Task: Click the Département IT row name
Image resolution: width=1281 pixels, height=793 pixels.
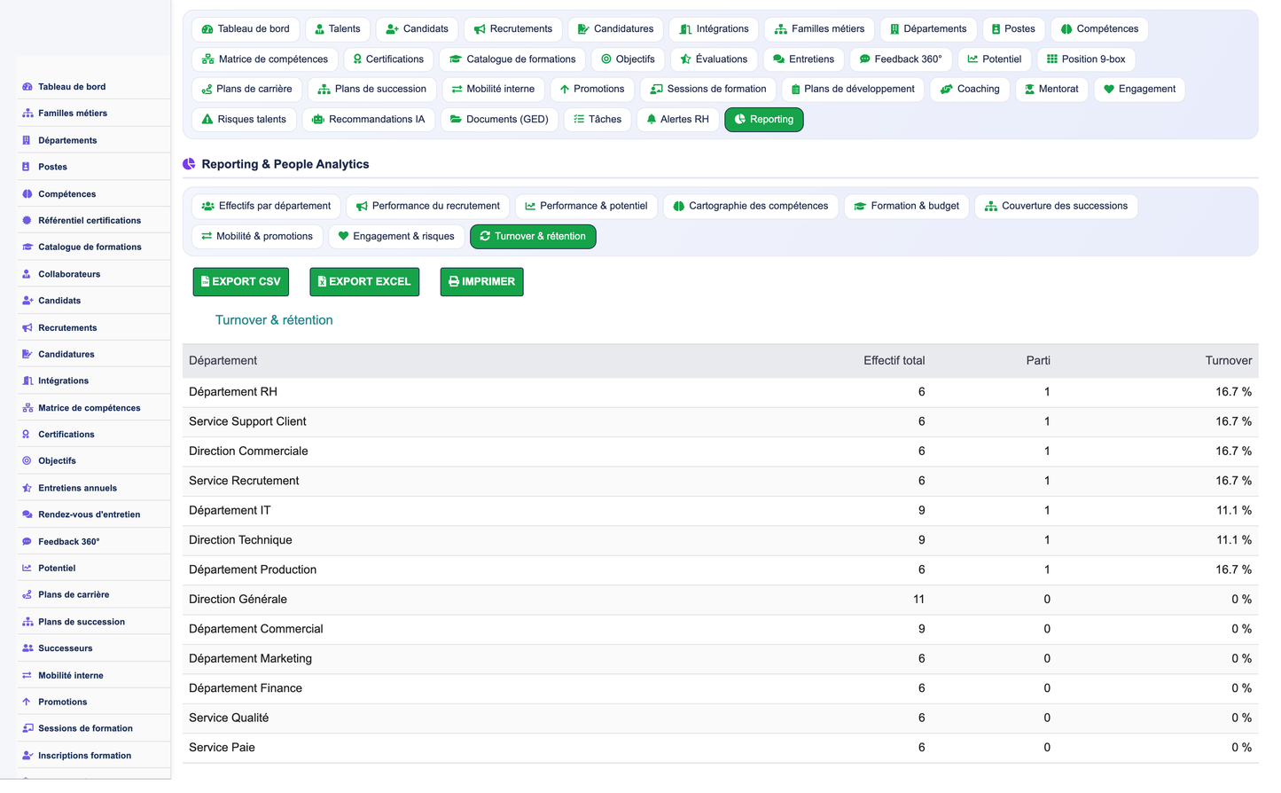Action: coord(230,511)
